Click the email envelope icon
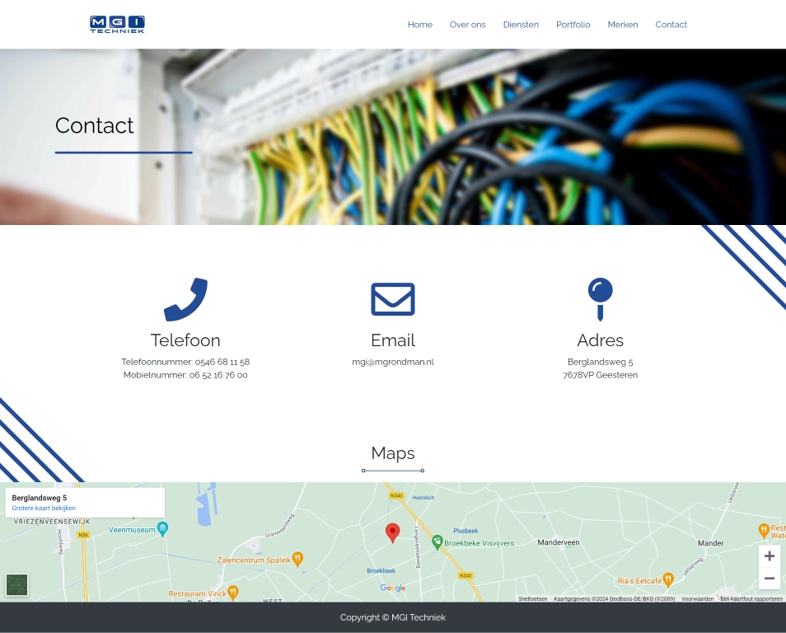Viewport: 786px width, 633px height. tap(393, 299)
